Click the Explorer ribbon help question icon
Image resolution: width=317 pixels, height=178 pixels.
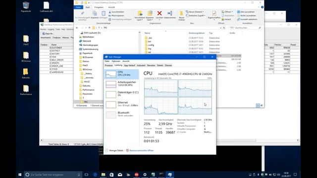262,7
